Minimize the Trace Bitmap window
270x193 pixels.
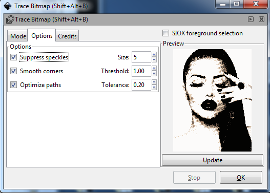point(222,4)
